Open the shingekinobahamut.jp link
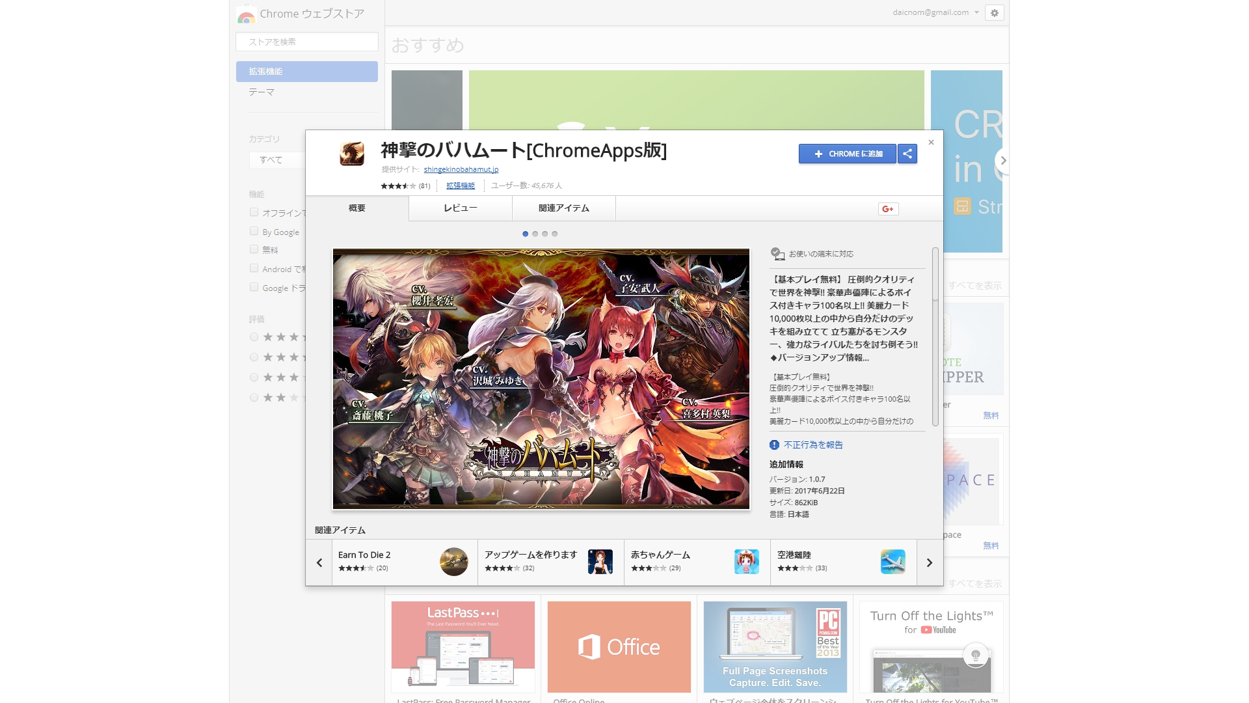The width and height of the screenshot is (1249, 703). [x=461, y=169]
